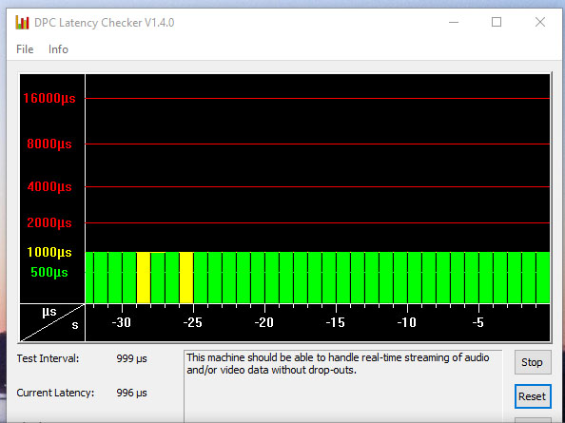Click the Stop button

click(533, 362)
